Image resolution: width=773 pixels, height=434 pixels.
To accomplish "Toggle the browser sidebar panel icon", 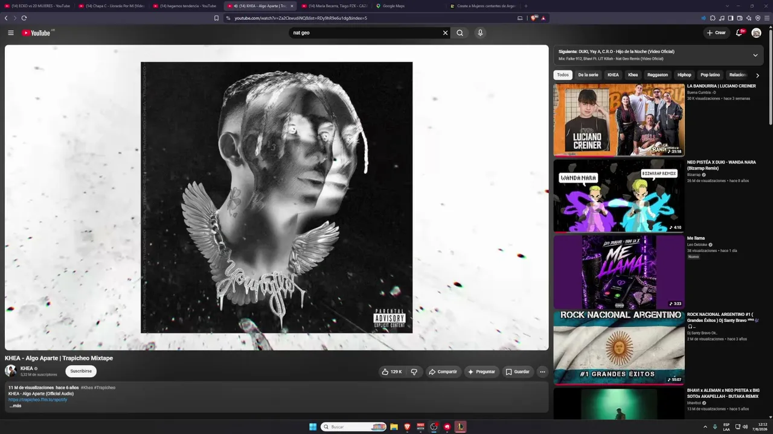I will 731,18.
